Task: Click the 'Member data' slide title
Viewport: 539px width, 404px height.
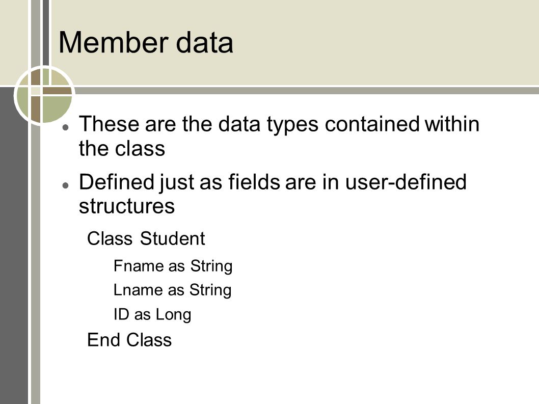Action: (x=146, y=43)
